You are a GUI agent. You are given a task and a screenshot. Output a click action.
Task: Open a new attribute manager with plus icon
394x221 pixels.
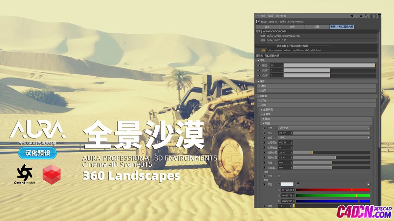click(380, 16)
